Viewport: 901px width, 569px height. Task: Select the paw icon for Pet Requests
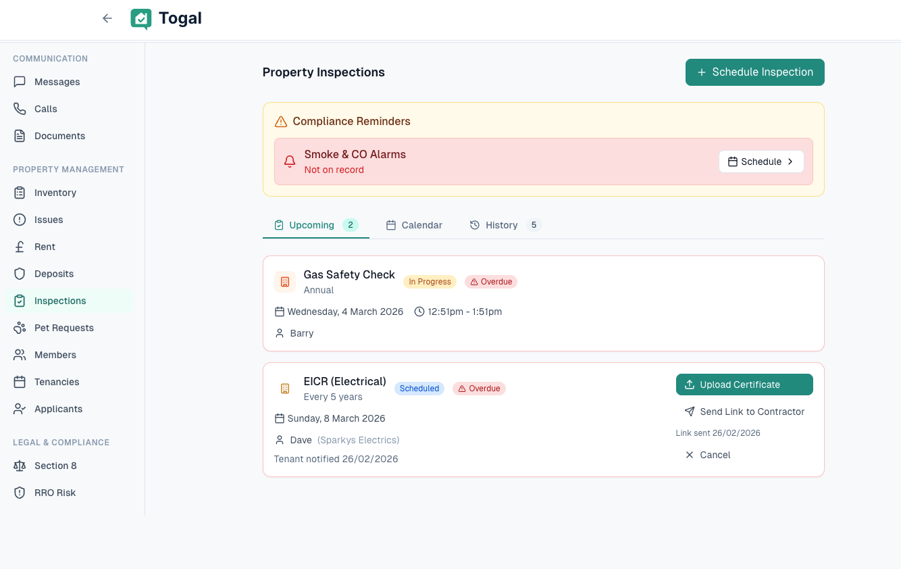20,328
